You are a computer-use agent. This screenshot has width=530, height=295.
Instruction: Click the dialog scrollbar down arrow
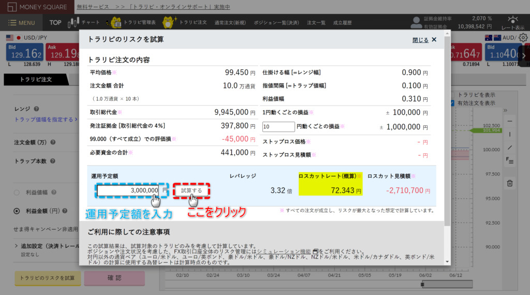tap(447, 262)
